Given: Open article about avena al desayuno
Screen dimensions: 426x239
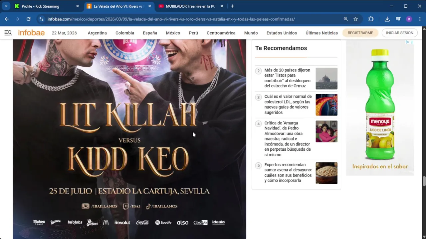Looking at the screenshot, I should [288, 173].
